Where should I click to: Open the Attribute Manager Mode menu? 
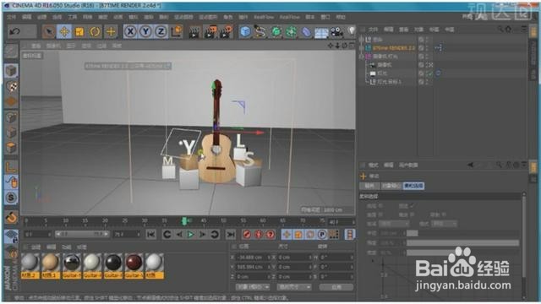(373, 166)
